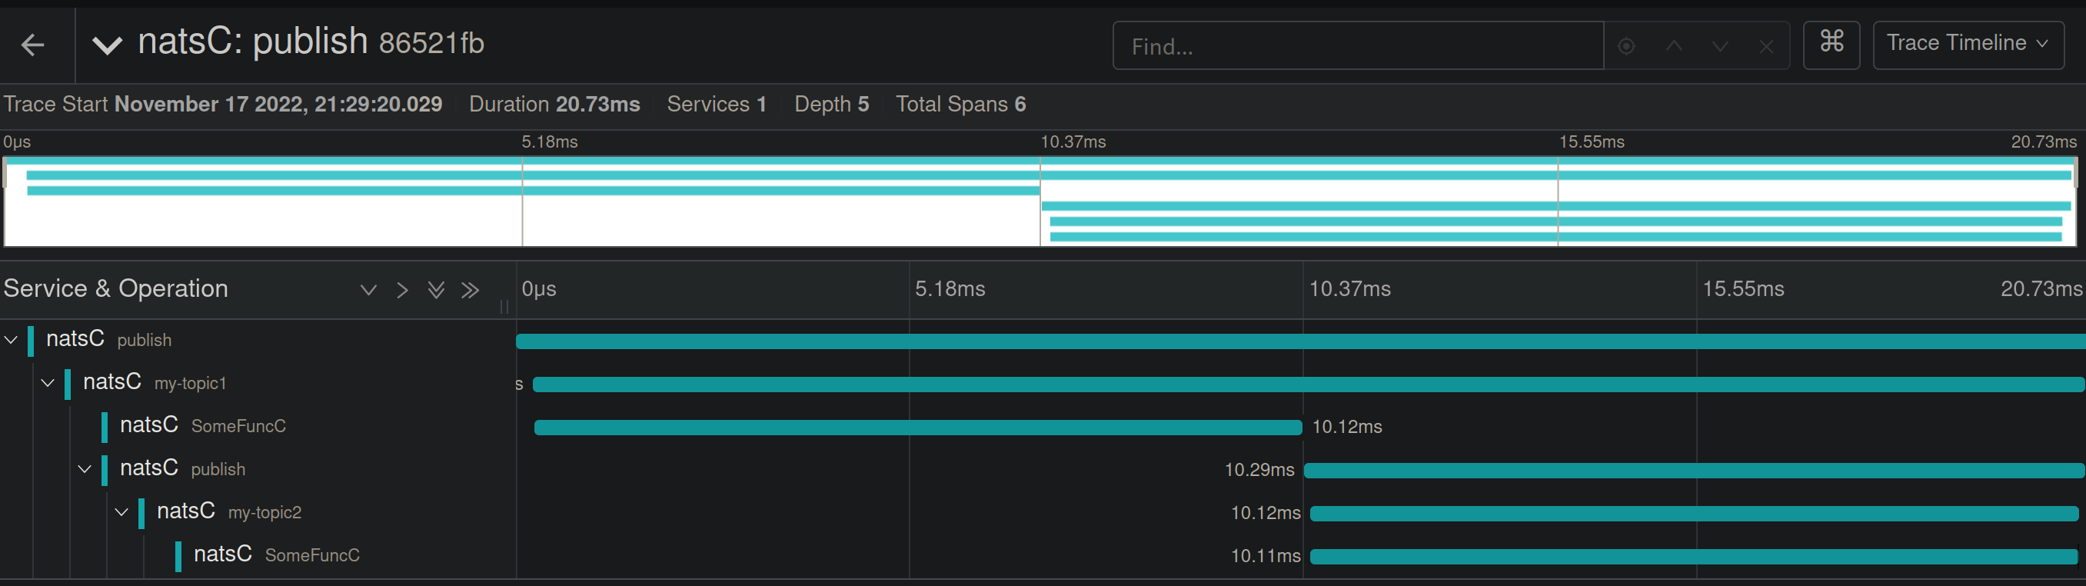Click nested publish 10.29ms span bar

1694,471
